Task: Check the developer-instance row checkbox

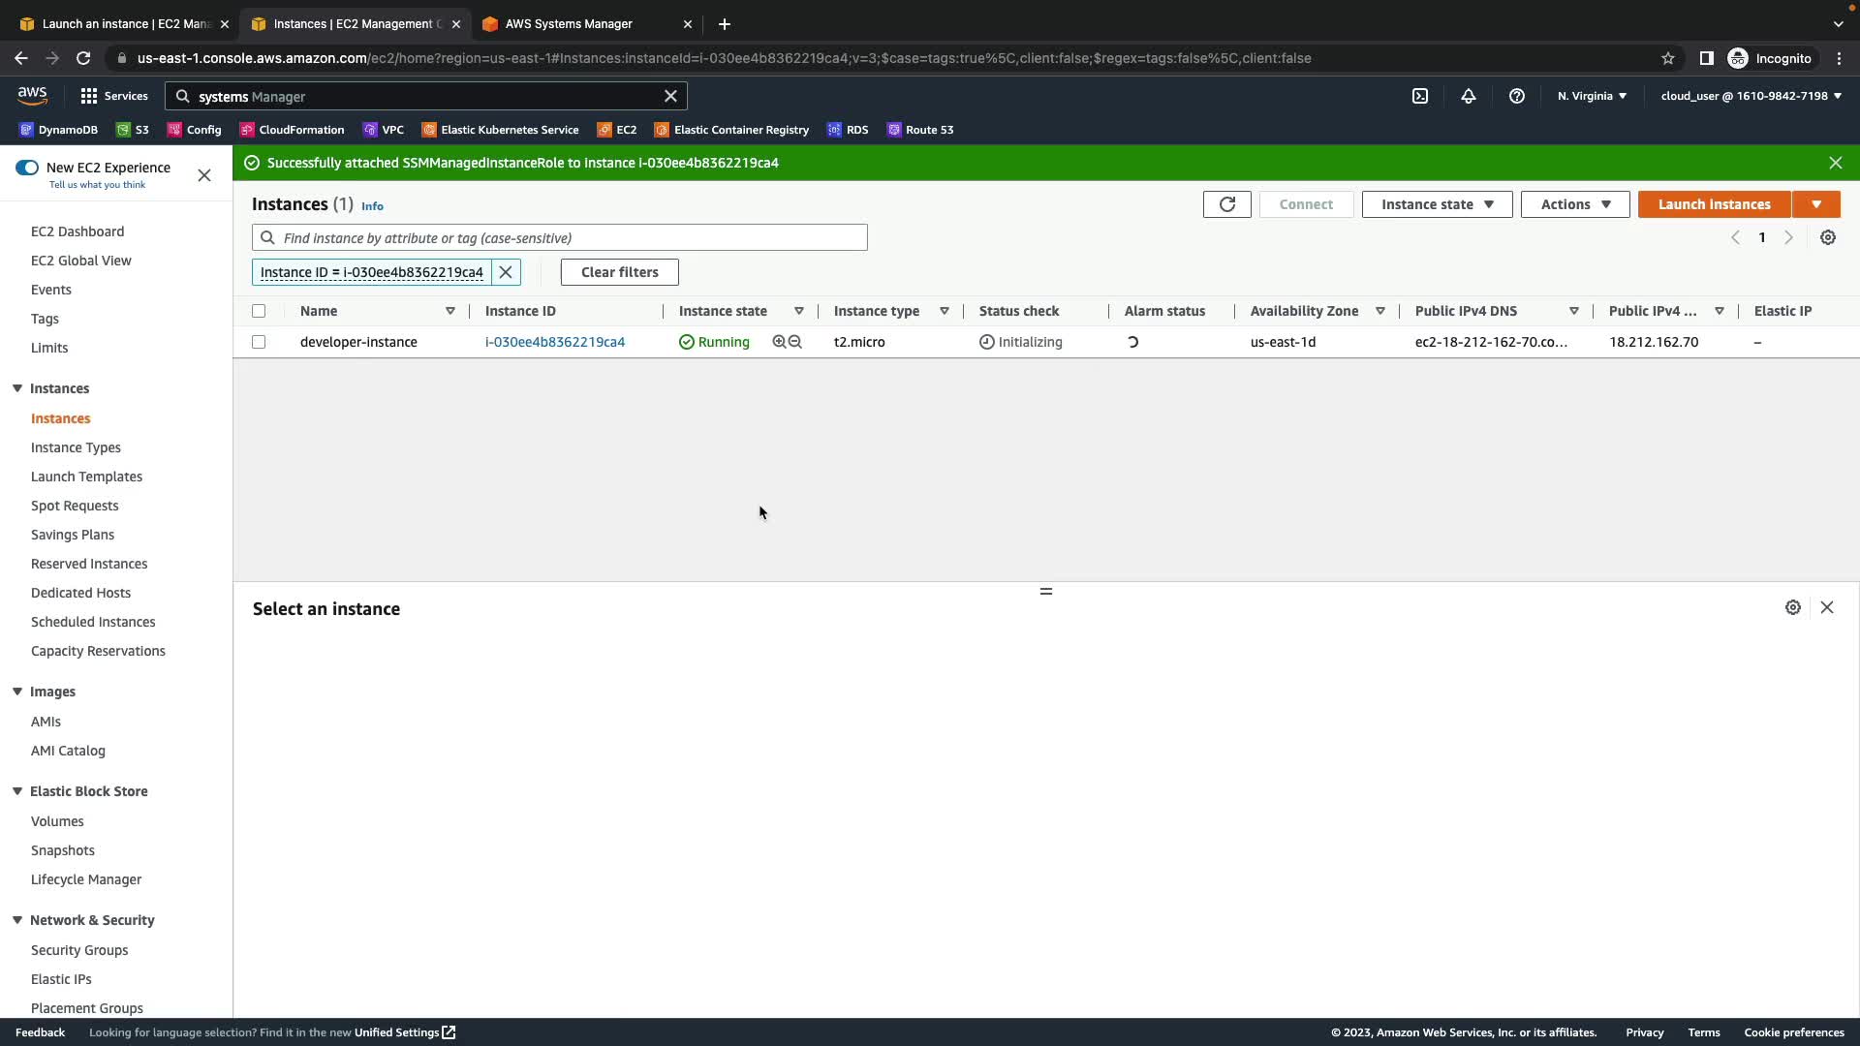Action: click(x=259, y=342)
